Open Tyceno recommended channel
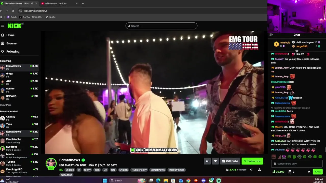The width and height of the screenshot is (326, 183). (x=19, y=163)
